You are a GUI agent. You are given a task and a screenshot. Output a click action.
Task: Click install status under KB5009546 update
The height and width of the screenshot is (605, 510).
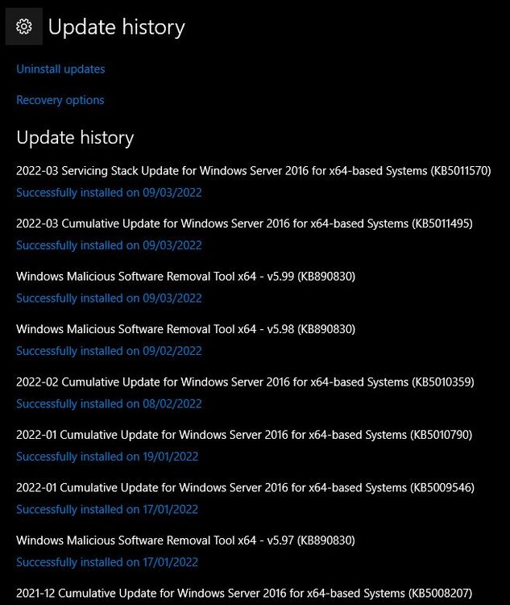[107, 510]
